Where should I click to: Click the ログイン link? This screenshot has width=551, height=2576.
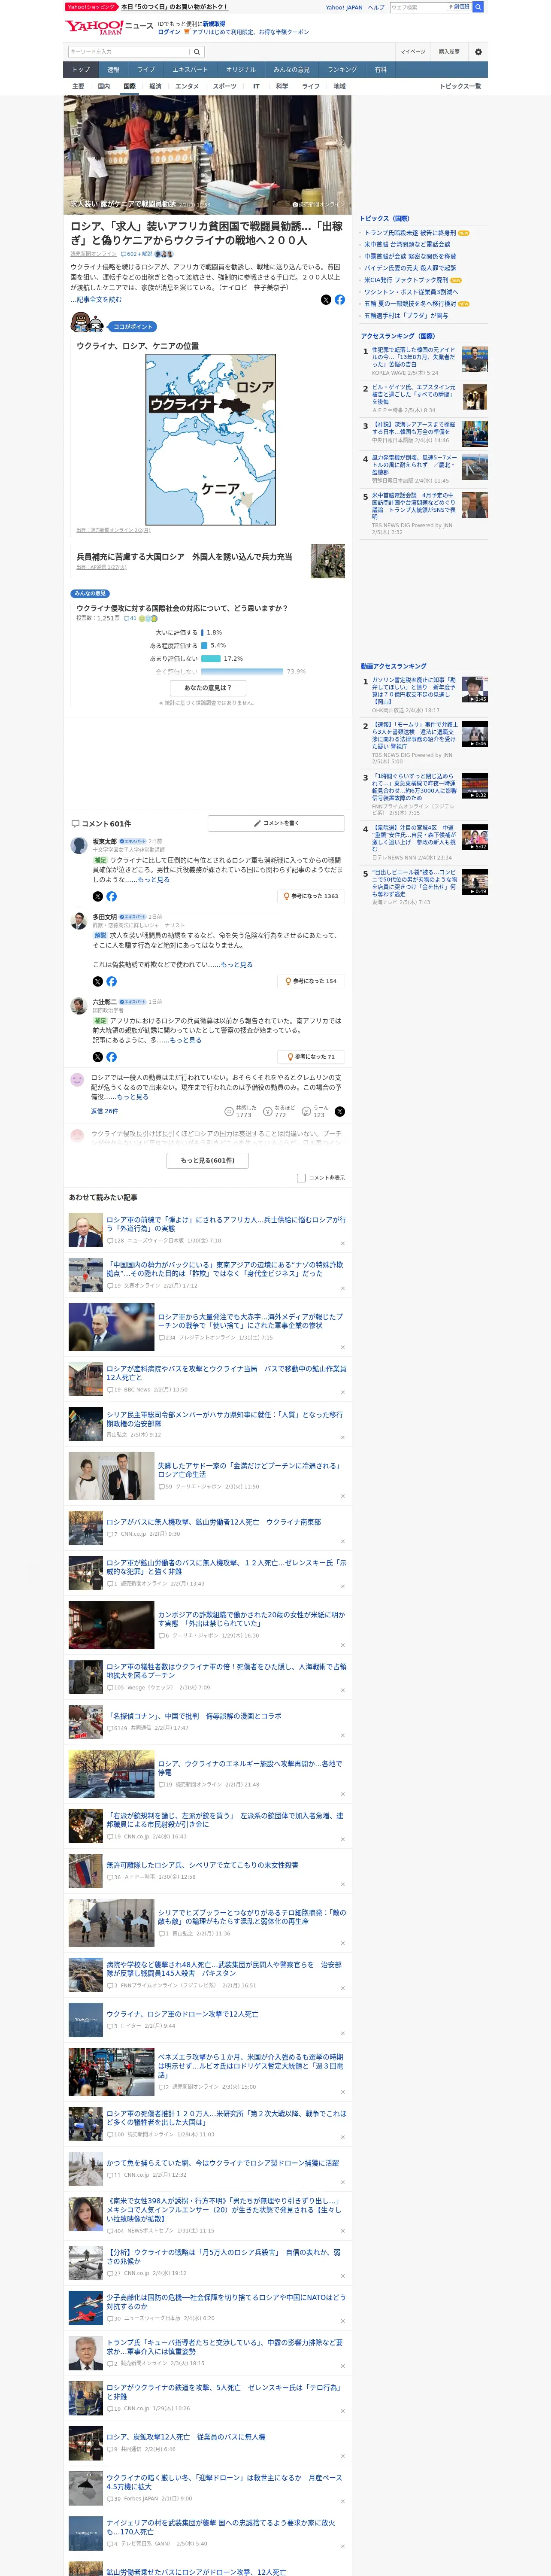click(x=169, y=32)
